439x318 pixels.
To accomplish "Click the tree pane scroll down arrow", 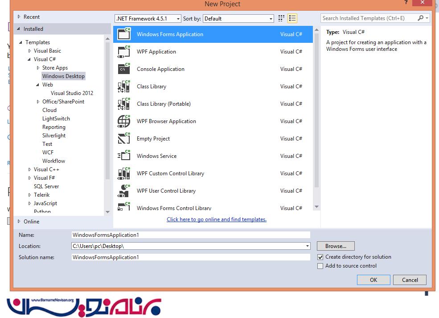I will pyautogui.click(x=107, y=212).
